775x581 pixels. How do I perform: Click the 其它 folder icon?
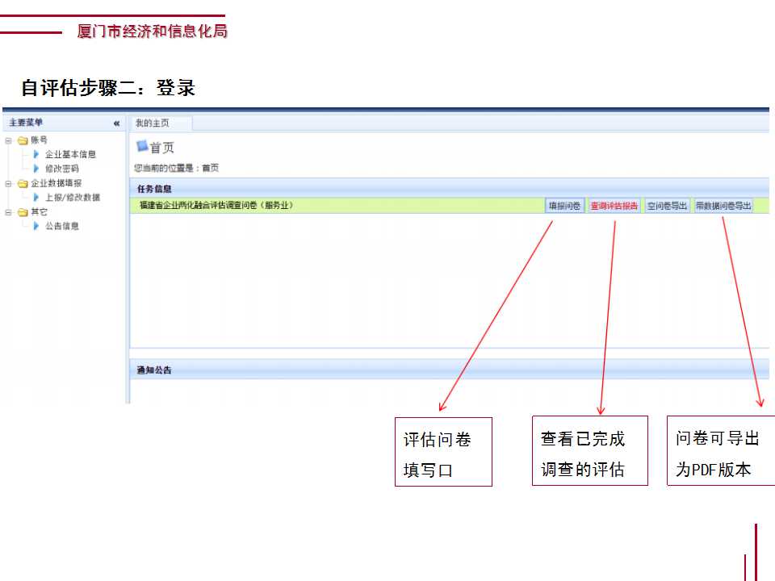23,212
